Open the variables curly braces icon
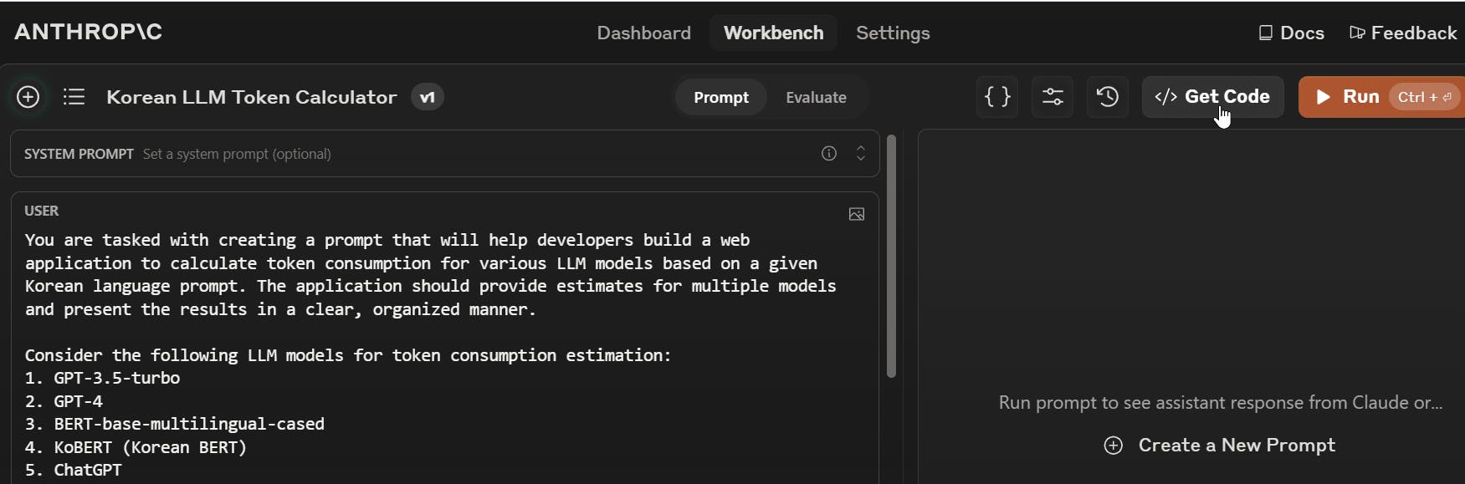 [x=997, y=97]
